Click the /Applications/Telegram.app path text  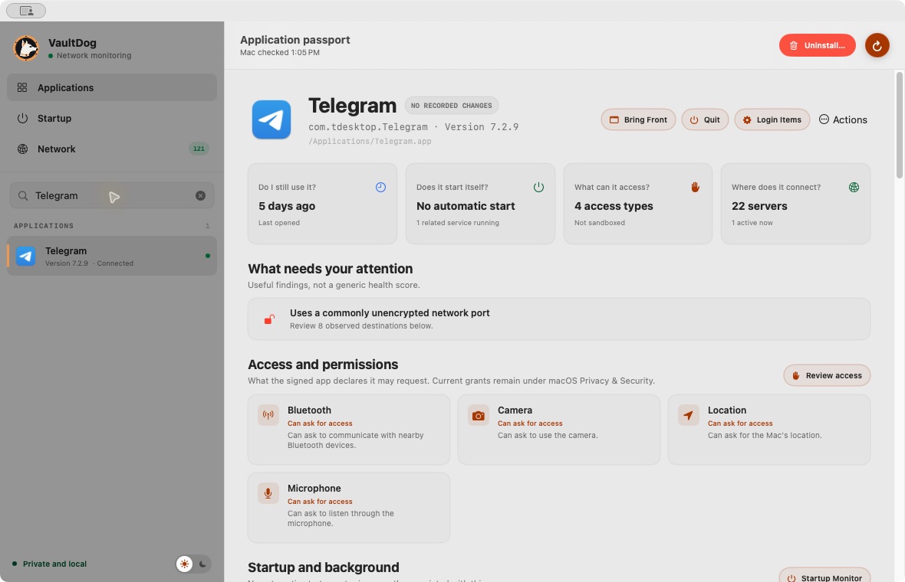click(370, 141)
